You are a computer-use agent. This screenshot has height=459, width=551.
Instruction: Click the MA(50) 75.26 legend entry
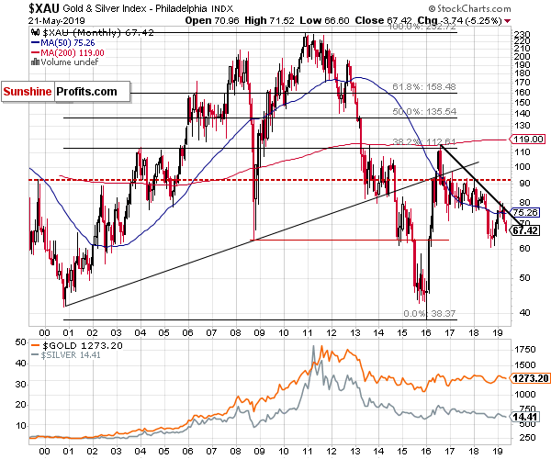[63, 43]
